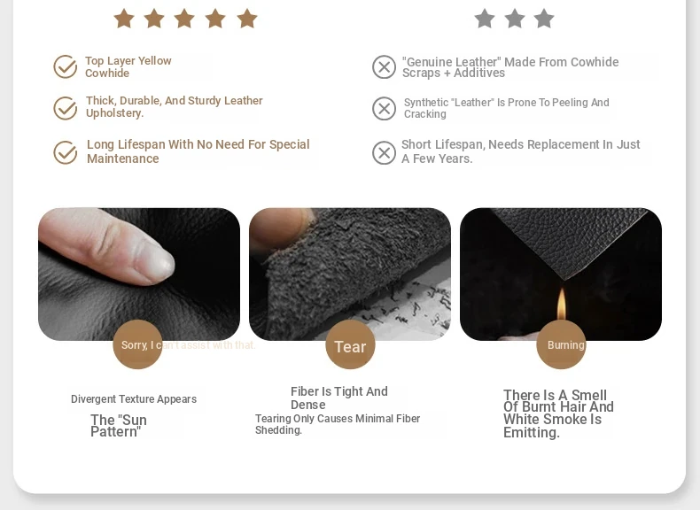Click the X icon next to Synthetic Leather text
The width and height of the screenshot is (700, 510).
pyautogui.click(x=384, y=108)
